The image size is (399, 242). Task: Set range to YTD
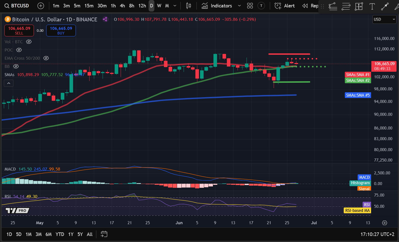click(x=60, y=234)
